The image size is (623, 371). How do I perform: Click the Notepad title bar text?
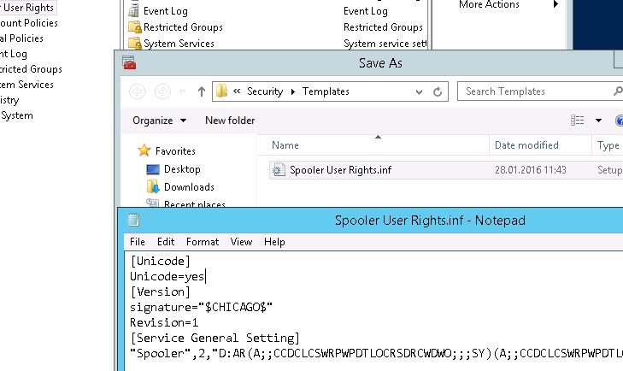pos(430,221)
